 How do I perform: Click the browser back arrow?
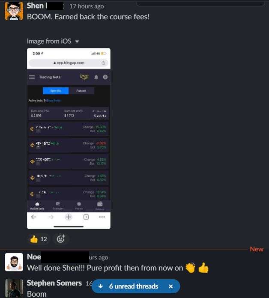[34, 217]
